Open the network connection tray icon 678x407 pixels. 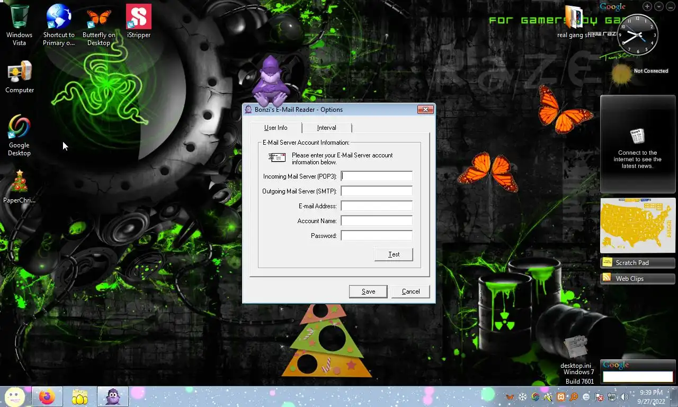coord(612,397)
